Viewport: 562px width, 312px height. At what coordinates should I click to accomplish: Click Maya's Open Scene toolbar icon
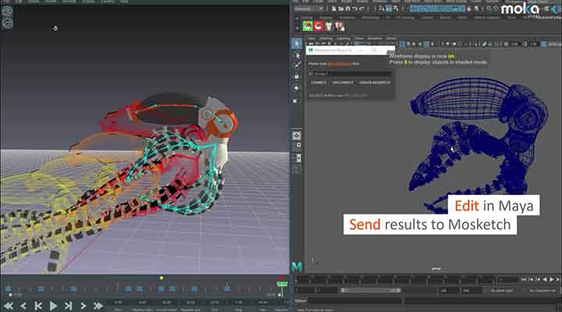coord(341,9)
